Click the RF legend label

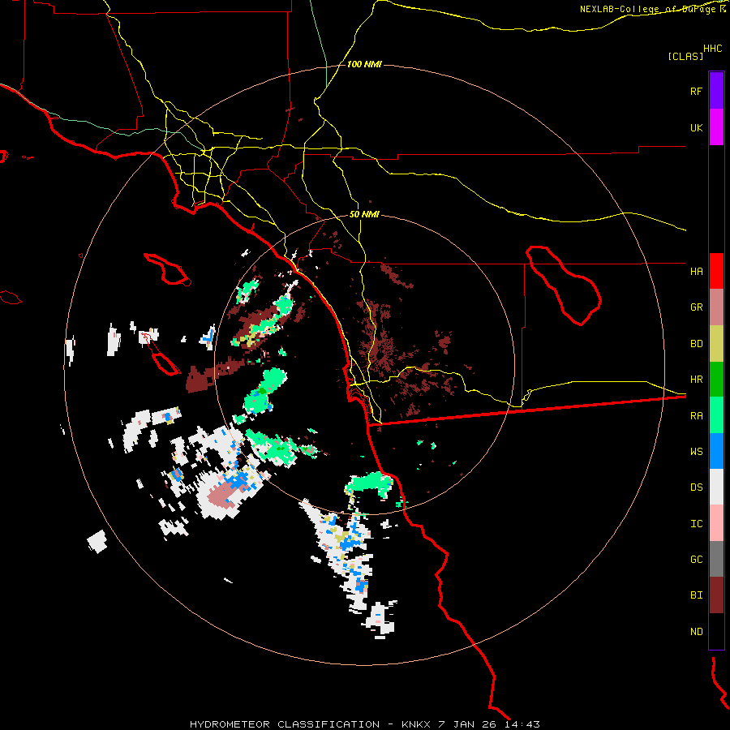[x=696, y=91]
